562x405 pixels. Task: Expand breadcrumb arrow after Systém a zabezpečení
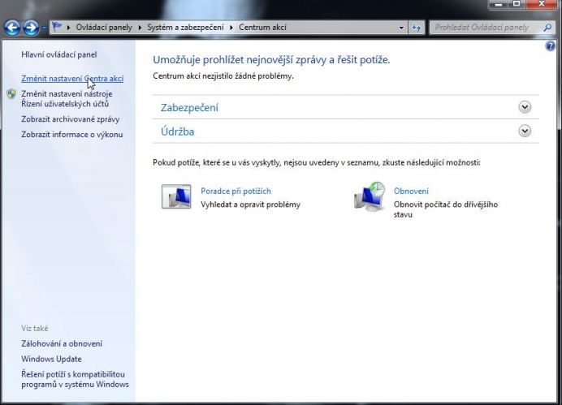[x=231, y=28]
